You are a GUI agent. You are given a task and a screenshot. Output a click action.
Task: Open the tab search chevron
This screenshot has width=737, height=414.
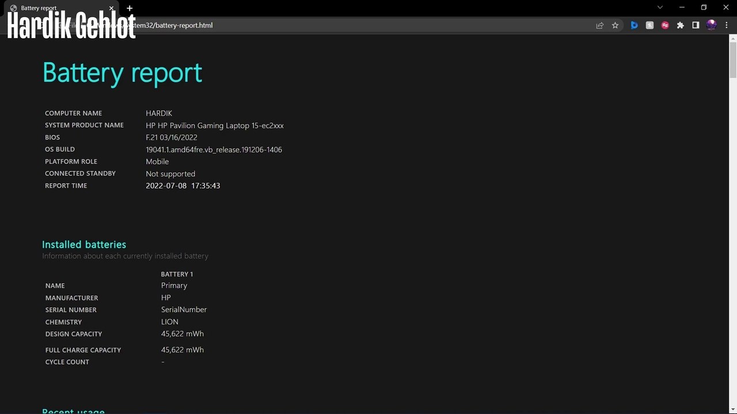pyautogui.click(x=660, y=7)
